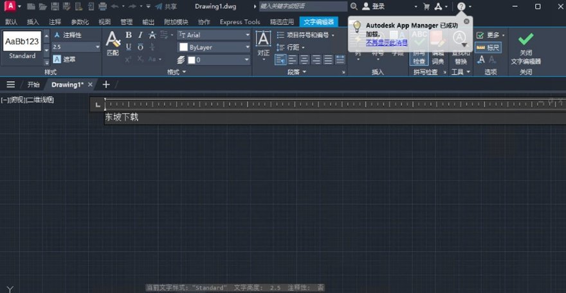The image size is (566, 293).
Task: Toggle Italic text formatting
Action: [140, 35]
